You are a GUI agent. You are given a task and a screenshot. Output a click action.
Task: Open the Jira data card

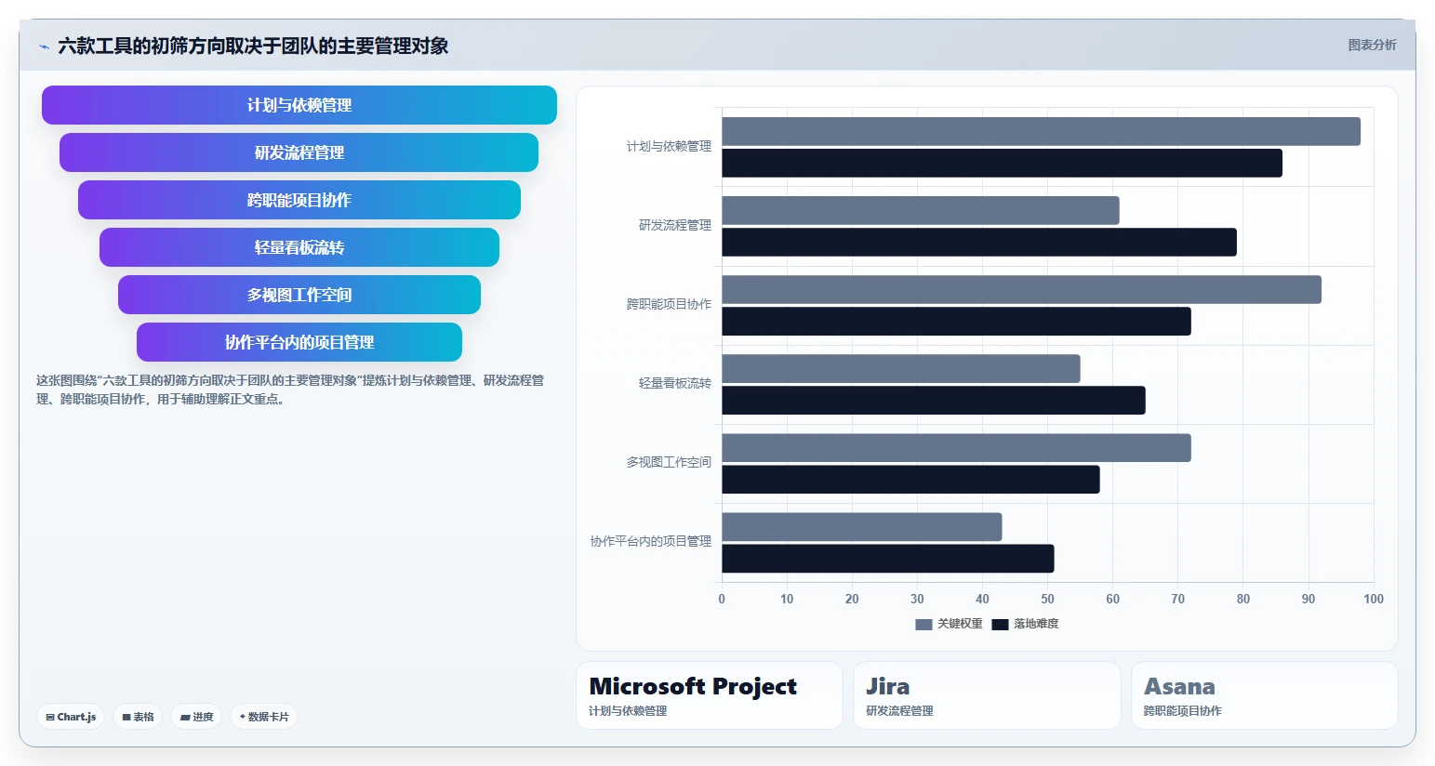[987, 695]
